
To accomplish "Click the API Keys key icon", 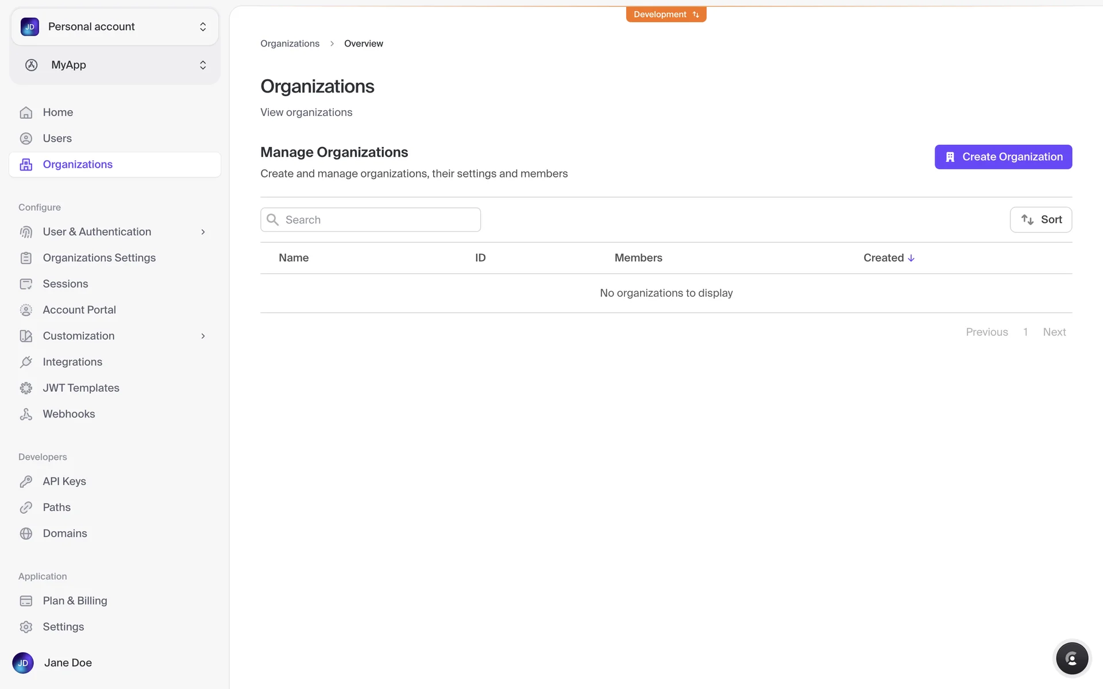I will point(26,481).
